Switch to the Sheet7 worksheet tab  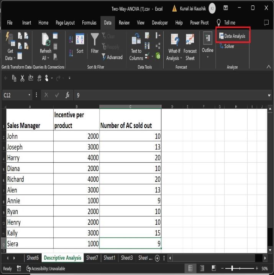click(92, 258)
